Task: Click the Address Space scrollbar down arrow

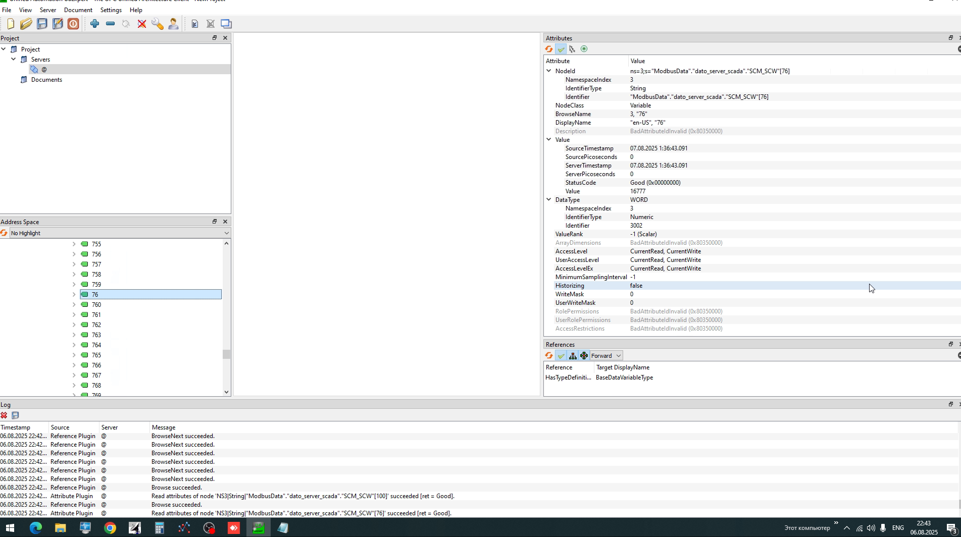Action: (x=226, y=392)
